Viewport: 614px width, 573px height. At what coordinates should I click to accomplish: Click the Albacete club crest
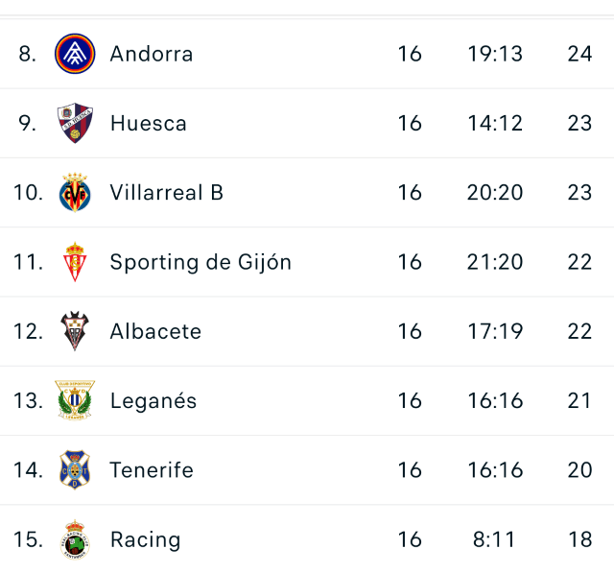75,331
